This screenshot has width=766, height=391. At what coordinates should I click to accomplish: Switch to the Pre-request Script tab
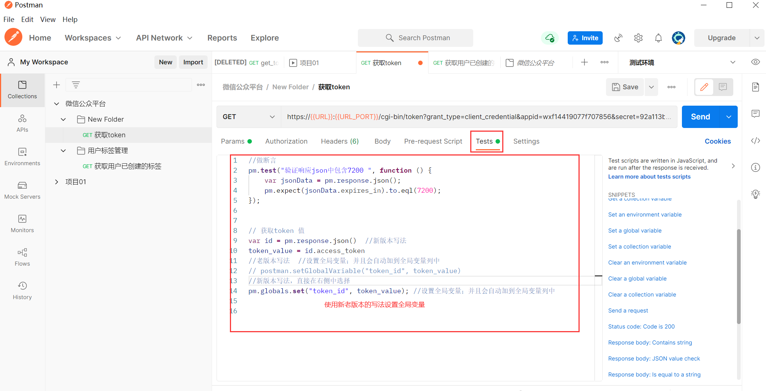click(x=433, y=141)
